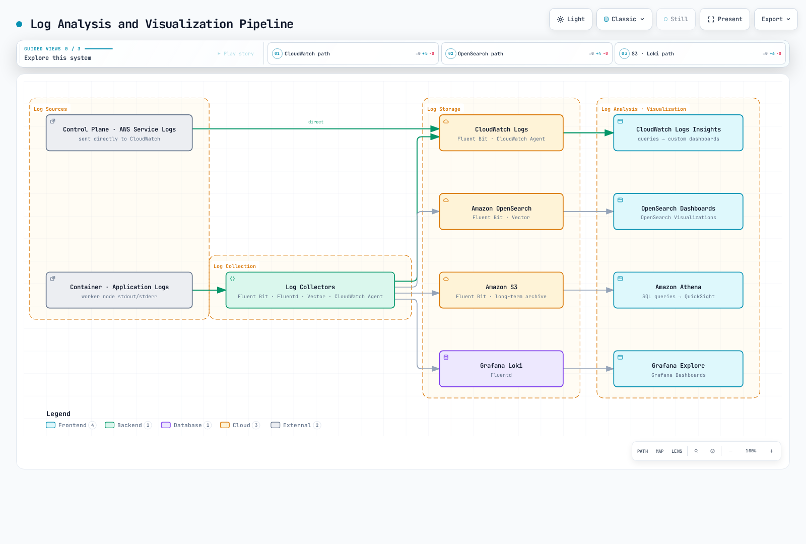Screen dimensions: 806x544
Task: Click the window icon on OpenSearch Dashboards node
Action: pyautogui.click(x=620, y=200)
